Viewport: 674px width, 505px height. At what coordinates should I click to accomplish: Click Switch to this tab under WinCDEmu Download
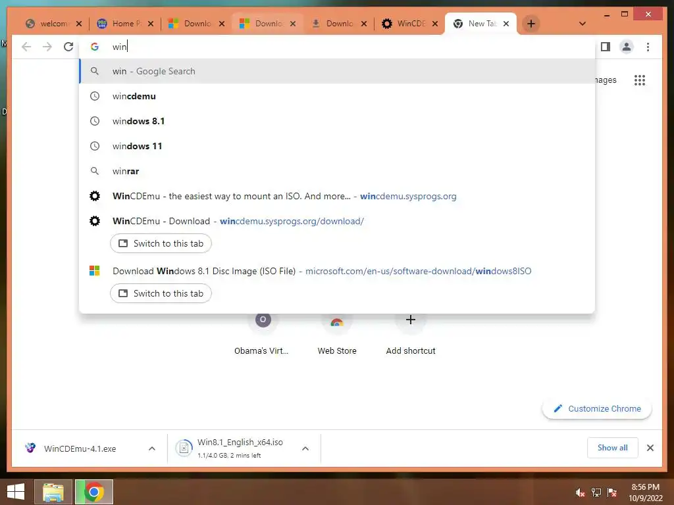point(161,243)
